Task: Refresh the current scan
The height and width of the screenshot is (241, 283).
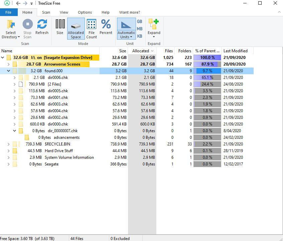Action: click(42, 29)
